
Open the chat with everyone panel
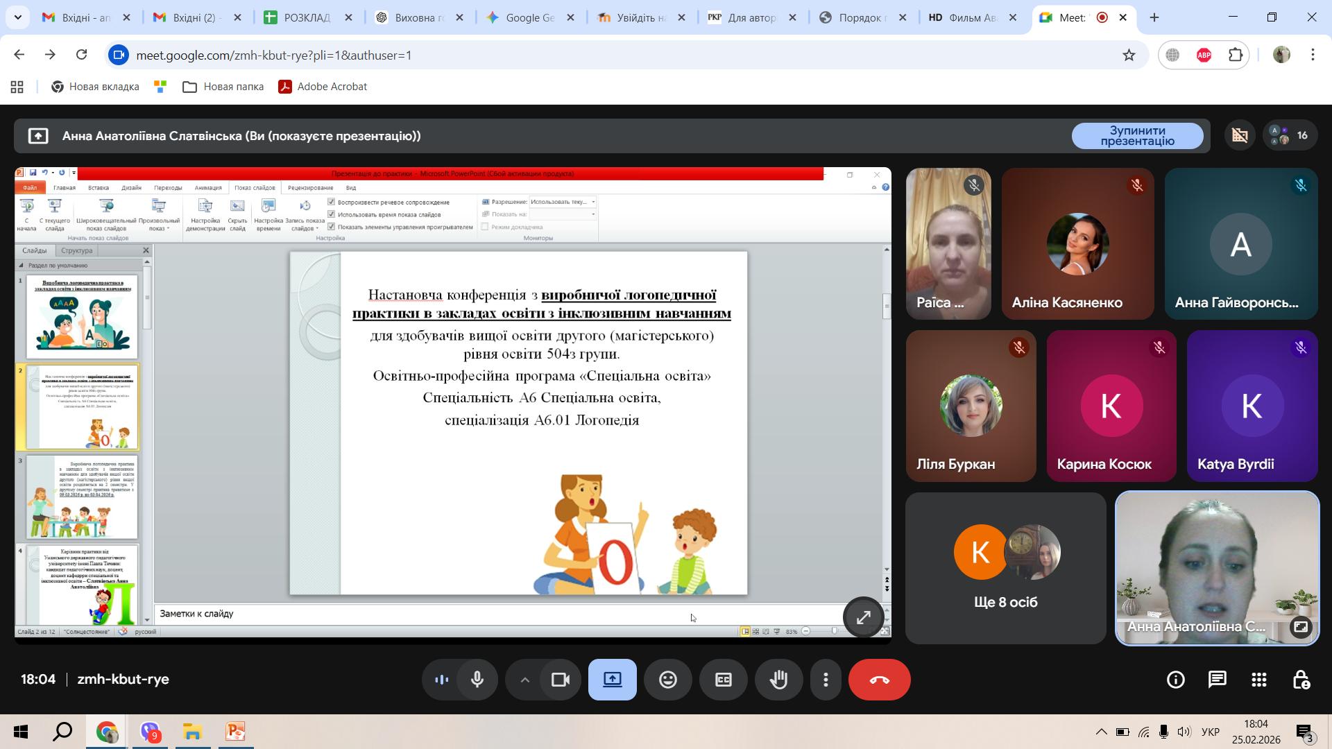click(1218, 680)
